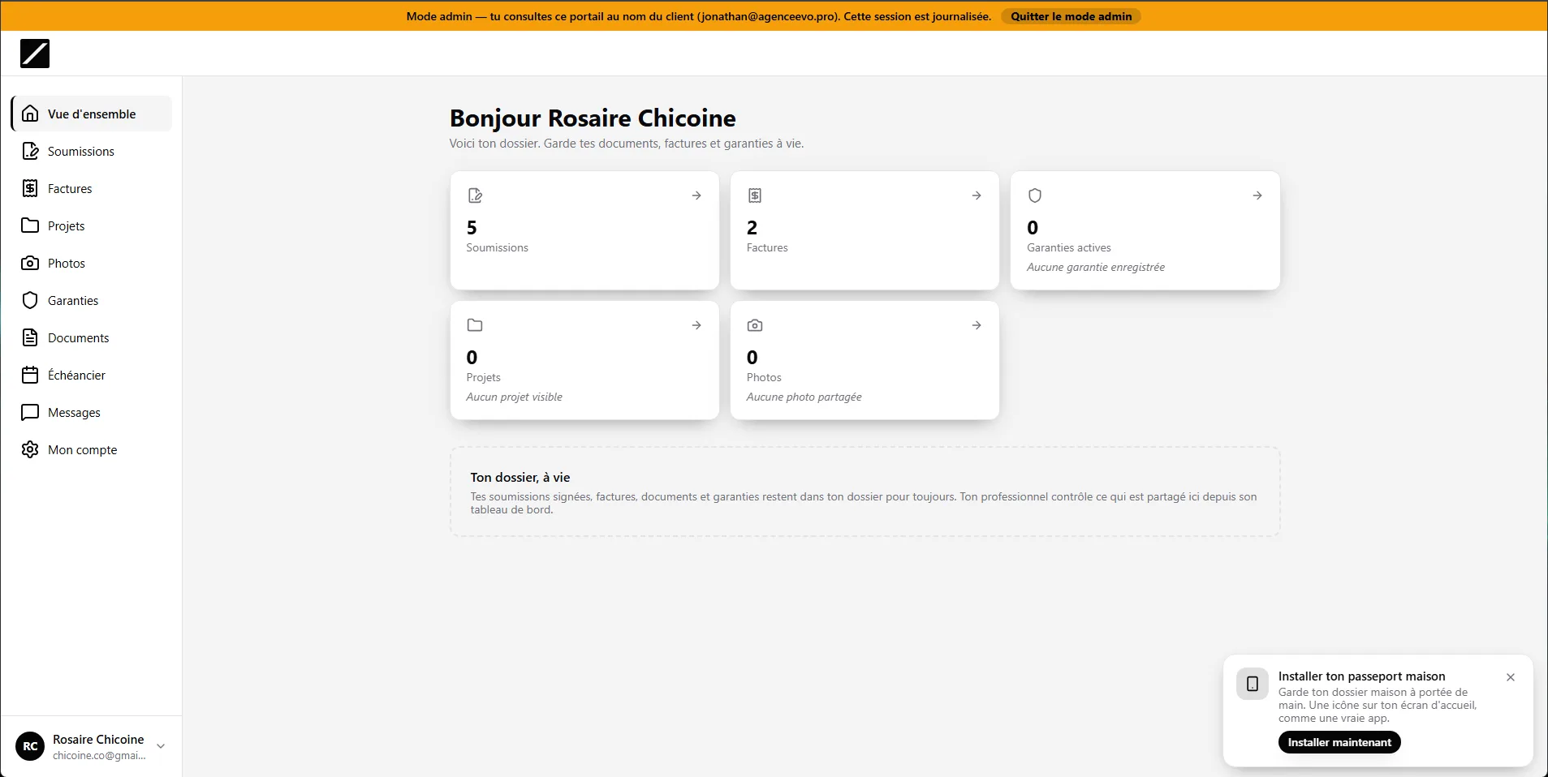Open the 0 Projets card

point(584,360)
